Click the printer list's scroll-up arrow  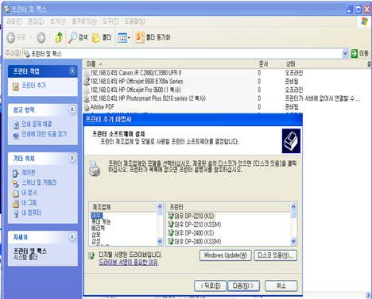coord(293,206)
